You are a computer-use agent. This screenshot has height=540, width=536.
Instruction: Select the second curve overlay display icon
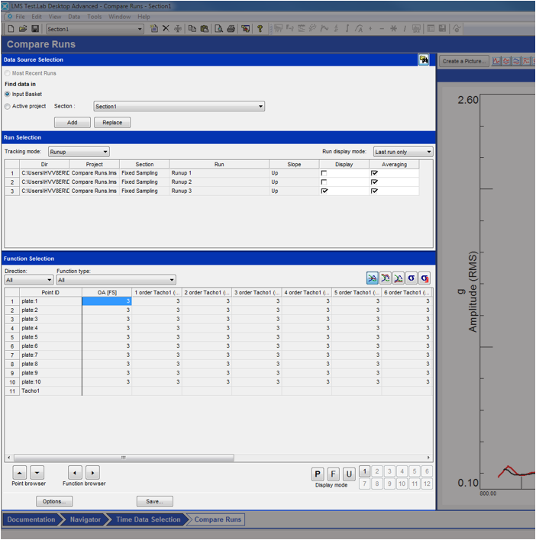tap(386, 278)
